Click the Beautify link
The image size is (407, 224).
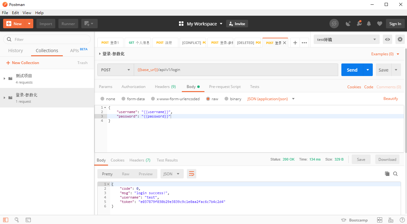391,98
